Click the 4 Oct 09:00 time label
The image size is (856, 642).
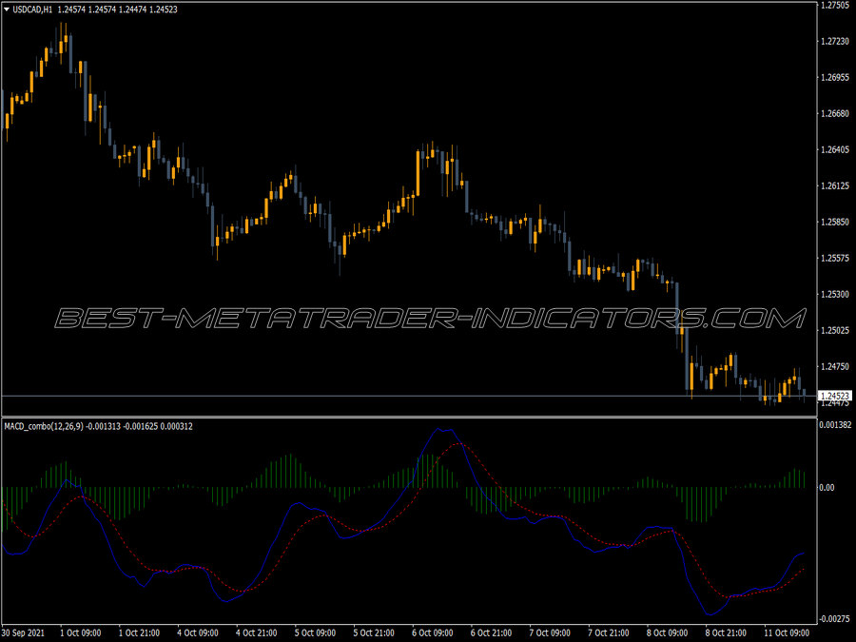click(x=198, y=632)
